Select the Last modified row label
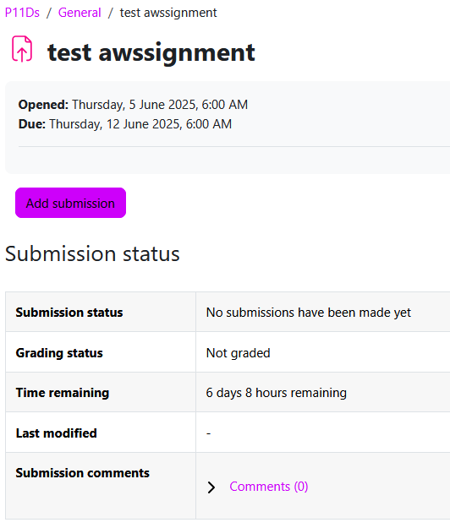 57,433
